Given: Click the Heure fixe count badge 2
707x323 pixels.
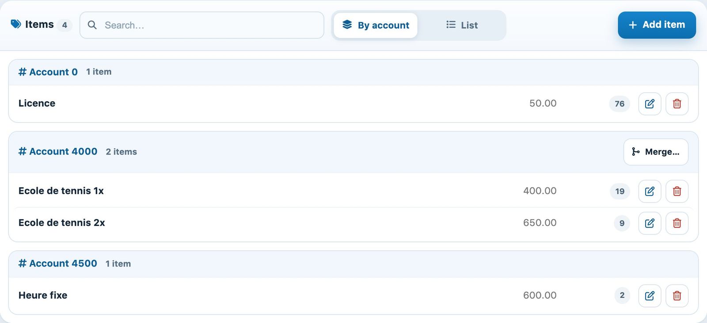Looking at the screenshot, I should (x=622, y=295).
